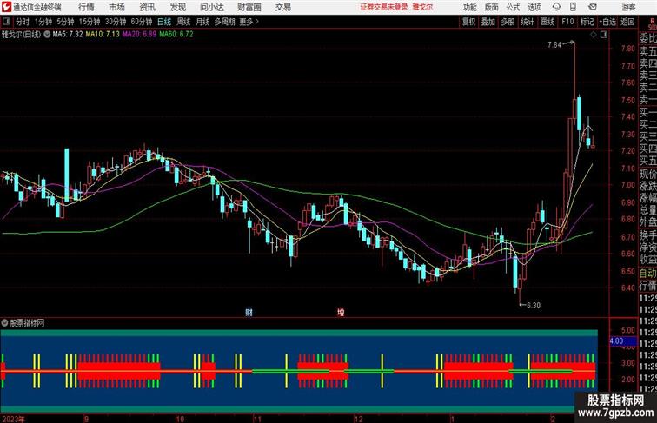Viewport: 657px width, 423px height.
Task: Click the Tongdaxin red logo icon
Action: tap(6, 7)
